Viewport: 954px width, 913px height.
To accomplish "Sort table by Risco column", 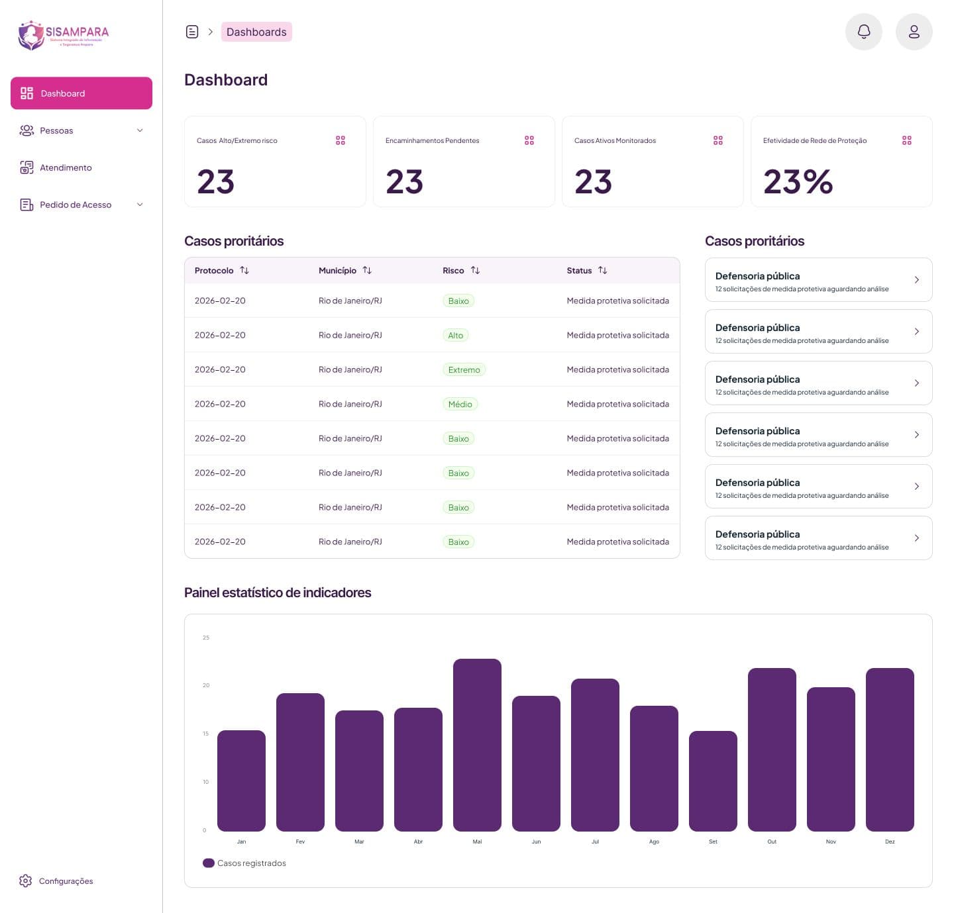I will click(x=475, y=270).
